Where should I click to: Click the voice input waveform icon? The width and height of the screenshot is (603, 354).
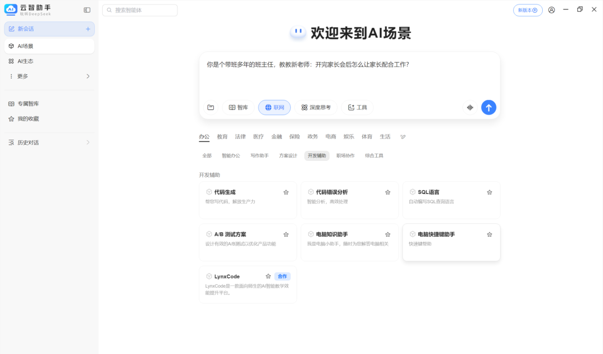point(470,107)
